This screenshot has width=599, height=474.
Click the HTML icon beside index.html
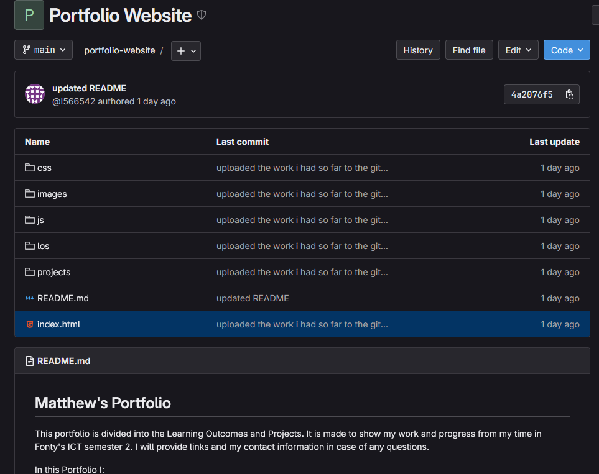coord(29,324)
